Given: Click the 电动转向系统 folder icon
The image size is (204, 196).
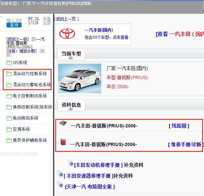Looking at the screenshot, I should point(9,118).
